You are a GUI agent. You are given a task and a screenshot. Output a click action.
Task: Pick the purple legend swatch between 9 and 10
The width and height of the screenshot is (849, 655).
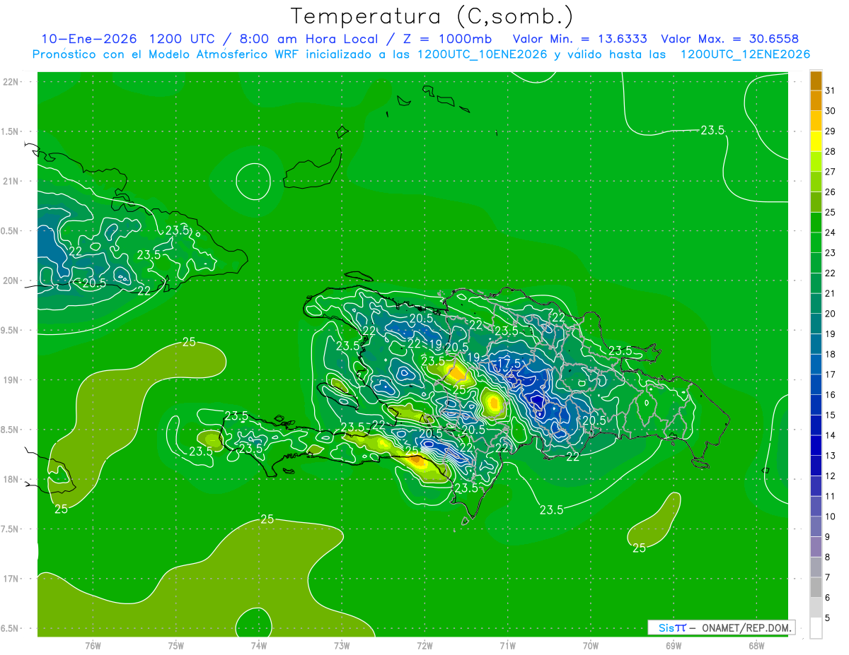pos(816,527)
